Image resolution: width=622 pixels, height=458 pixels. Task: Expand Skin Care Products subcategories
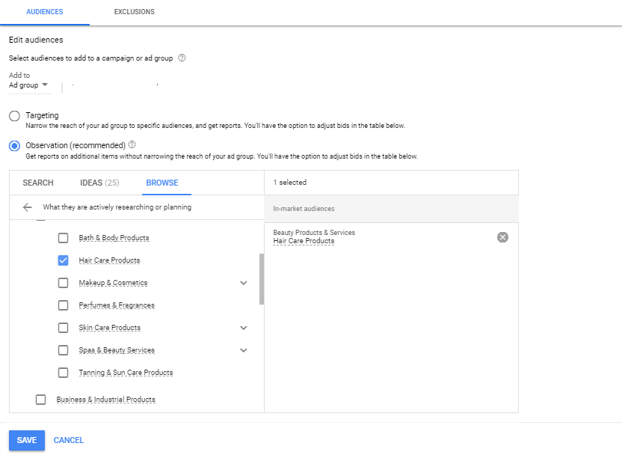[244, 328]
